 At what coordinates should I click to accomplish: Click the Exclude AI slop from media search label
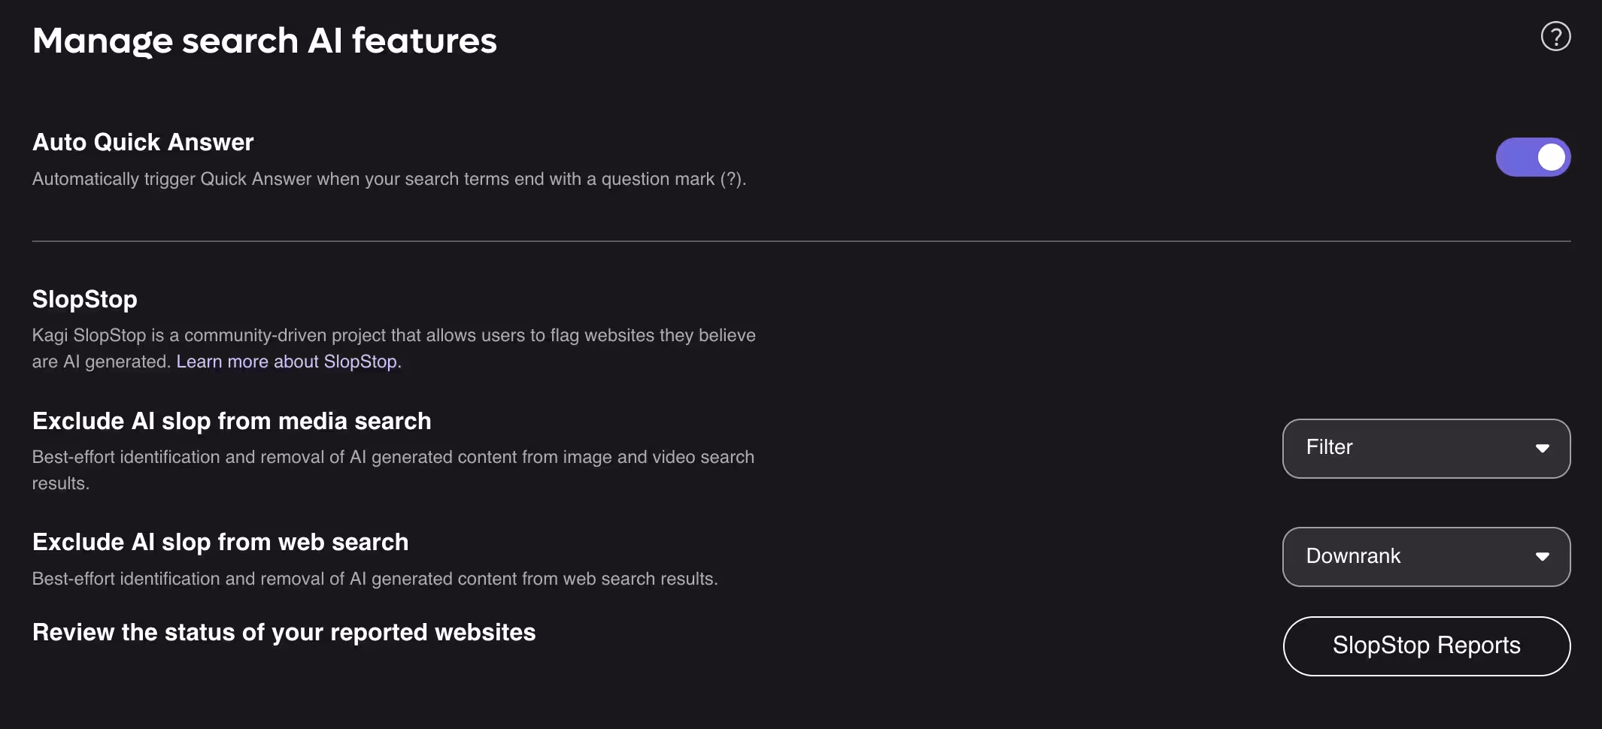coord(232,421)
